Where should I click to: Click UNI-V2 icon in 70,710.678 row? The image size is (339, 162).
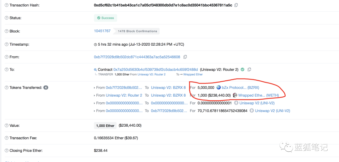tap(252, 111)
